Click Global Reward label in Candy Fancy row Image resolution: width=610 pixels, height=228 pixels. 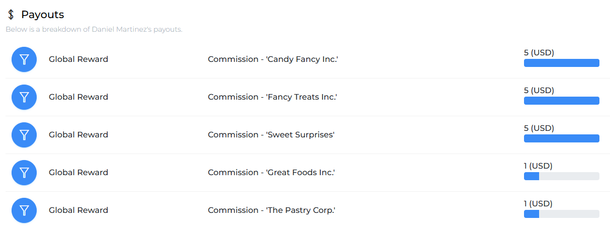point(78,59)
